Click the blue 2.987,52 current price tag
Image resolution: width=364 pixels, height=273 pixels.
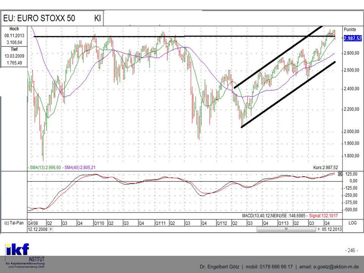tap(353, 38)
